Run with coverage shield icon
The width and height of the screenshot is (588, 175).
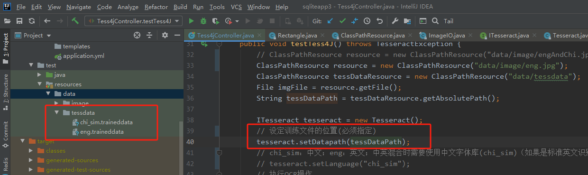[216, 21]
